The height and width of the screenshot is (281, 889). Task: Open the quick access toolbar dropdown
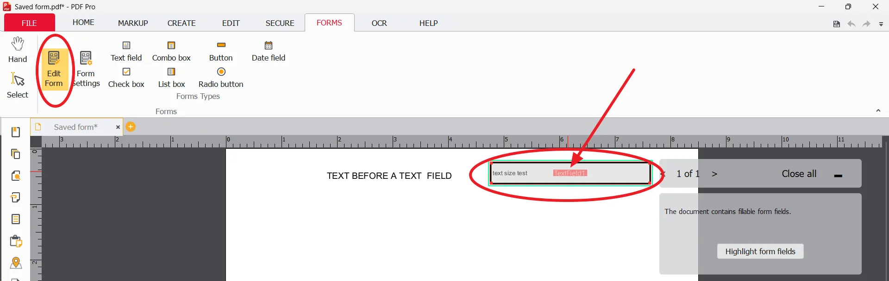[x=881, y=24]
